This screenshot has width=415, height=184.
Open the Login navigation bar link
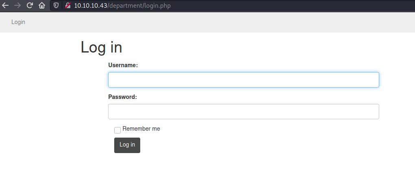[x=18, y=22]
